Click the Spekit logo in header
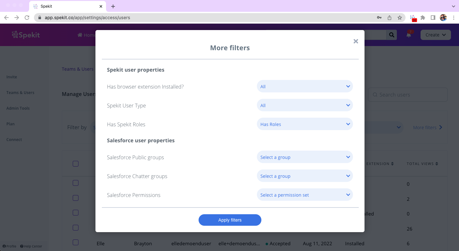The height and width of the screenshot is (251, 459). [26, 35]
